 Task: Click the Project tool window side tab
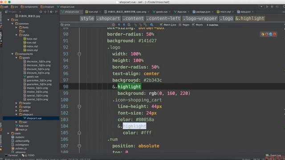tap(1, 39)
